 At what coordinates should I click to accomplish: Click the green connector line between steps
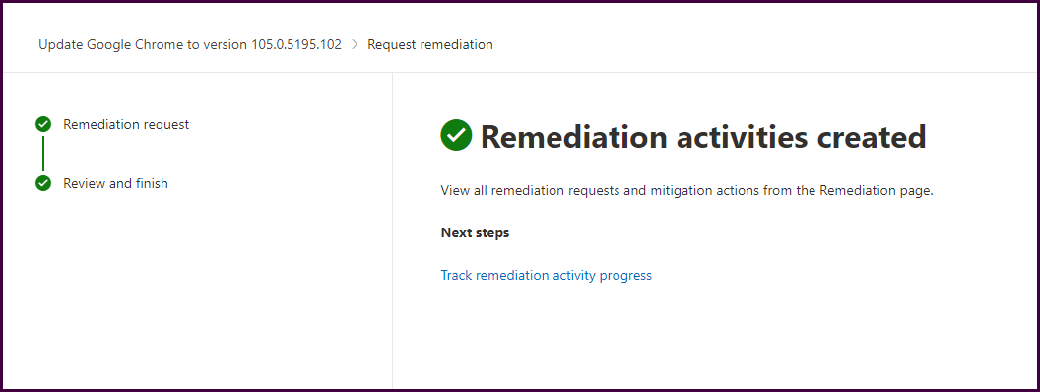(x=43, y=154)
